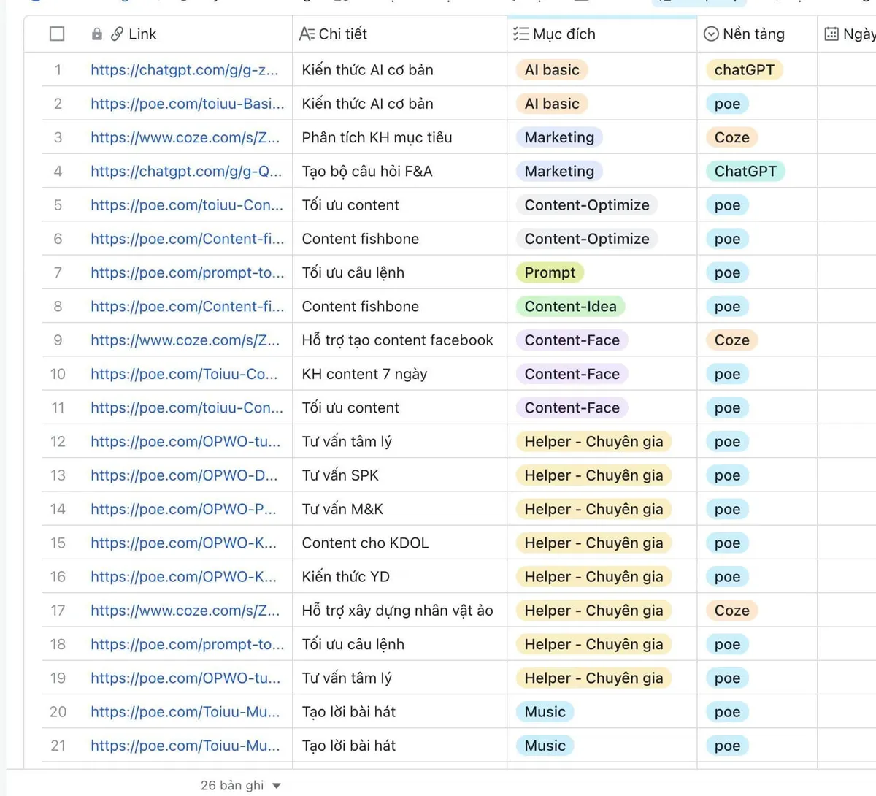Click the Music tag in row 20
The width and height of the screenshot is (876, 796).
point(545,712)
